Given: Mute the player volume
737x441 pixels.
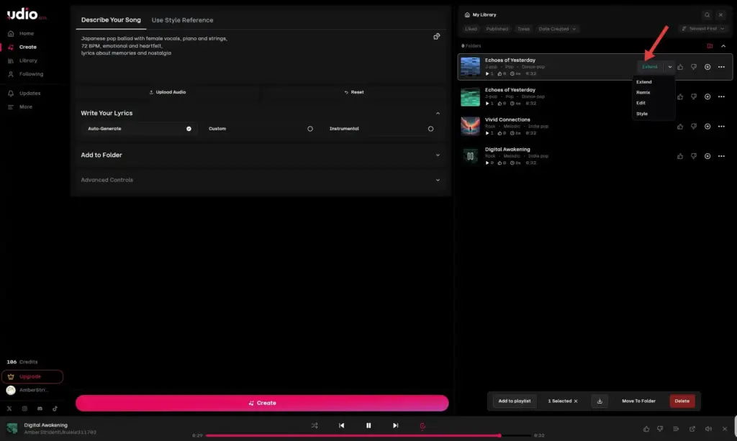Looking at the screenshot, I should click(708, 429).
